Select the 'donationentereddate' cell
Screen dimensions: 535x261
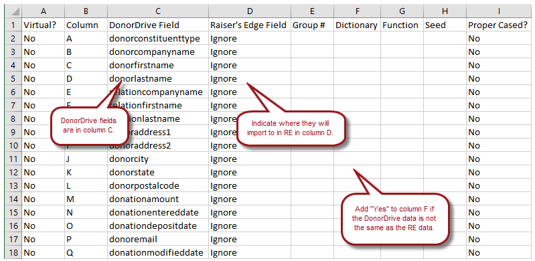click(x=157, y=213)
